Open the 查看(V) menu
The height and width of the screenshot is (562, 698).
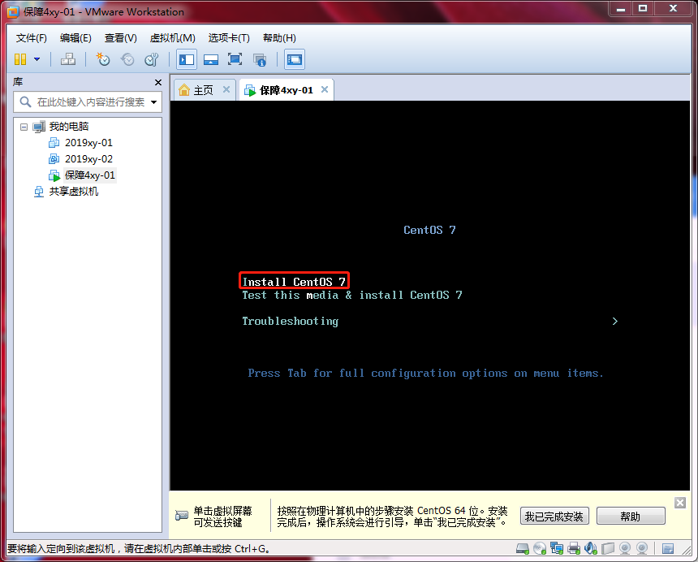tap(121, 38)
